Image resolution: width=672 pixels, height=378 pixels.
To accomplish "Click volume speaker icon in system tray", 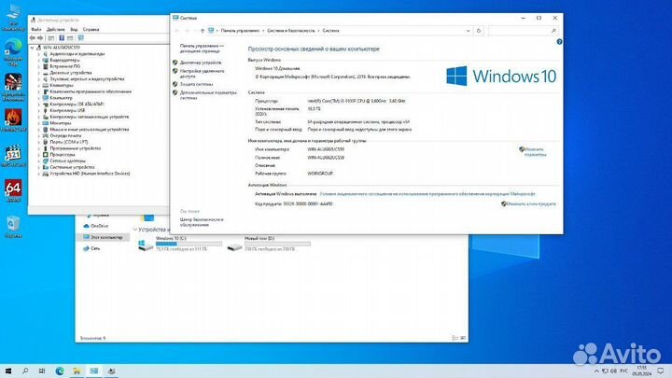I will point(614,371).
